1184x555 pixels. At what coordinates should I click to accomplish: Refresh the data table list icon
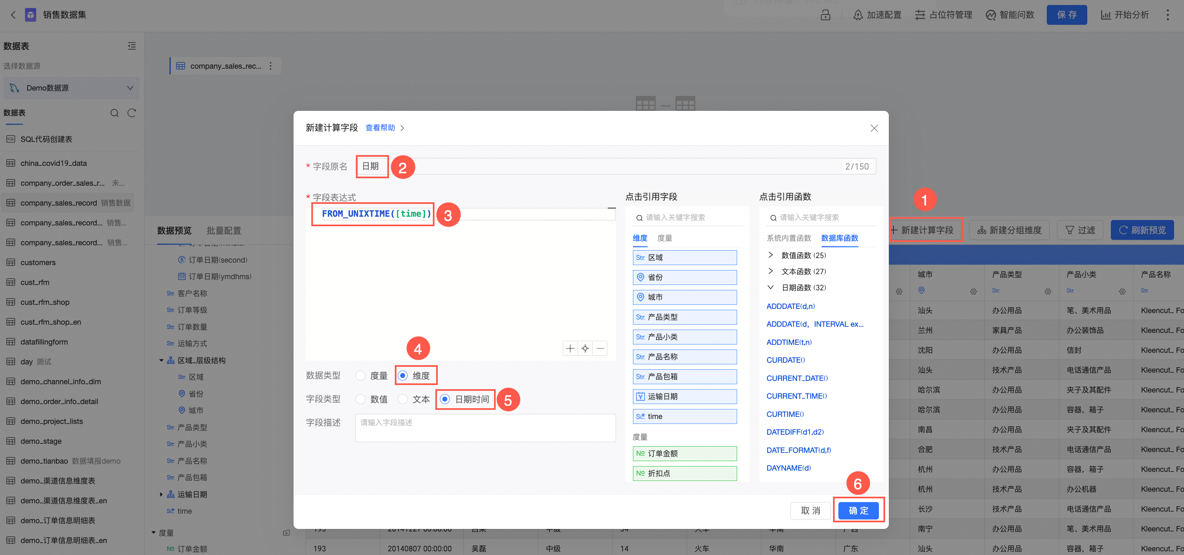[132, 113]
